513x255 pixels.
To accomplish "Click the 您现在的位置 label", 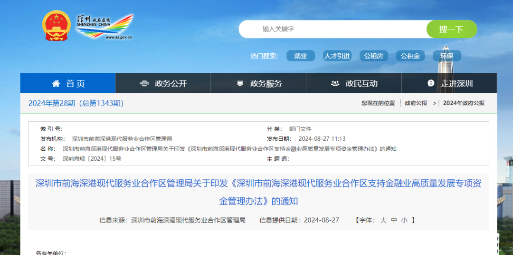I will (378, 103).
